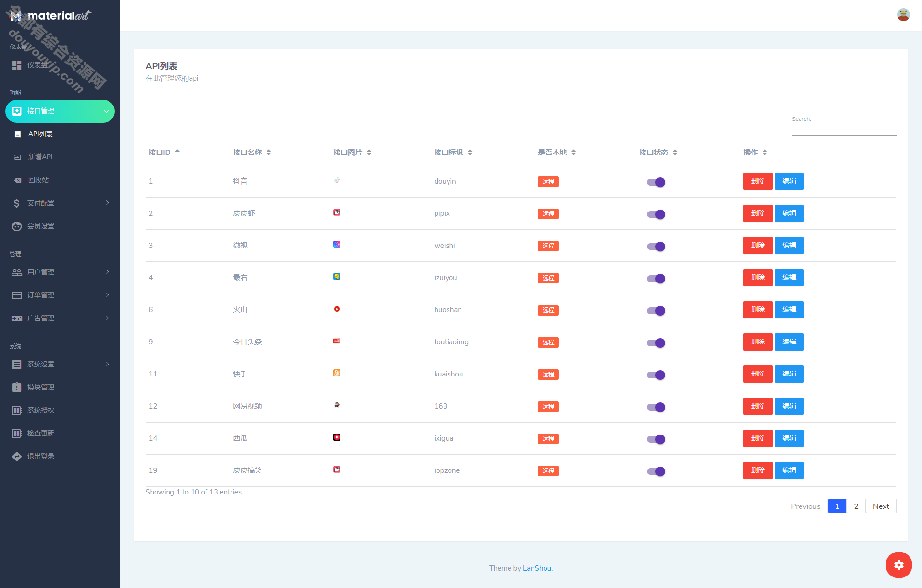Open the API列表 menu item
This screenshot has width=922, height=588.
point(41,134)
